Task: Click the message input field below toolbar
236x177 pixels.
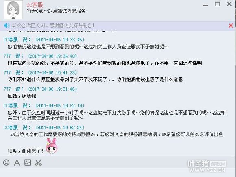Action: point(118,173)
